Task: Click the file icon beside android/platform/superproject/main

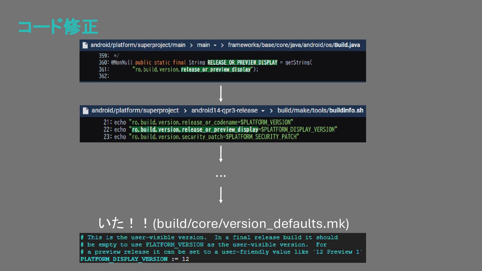Action: pos(85,45)
